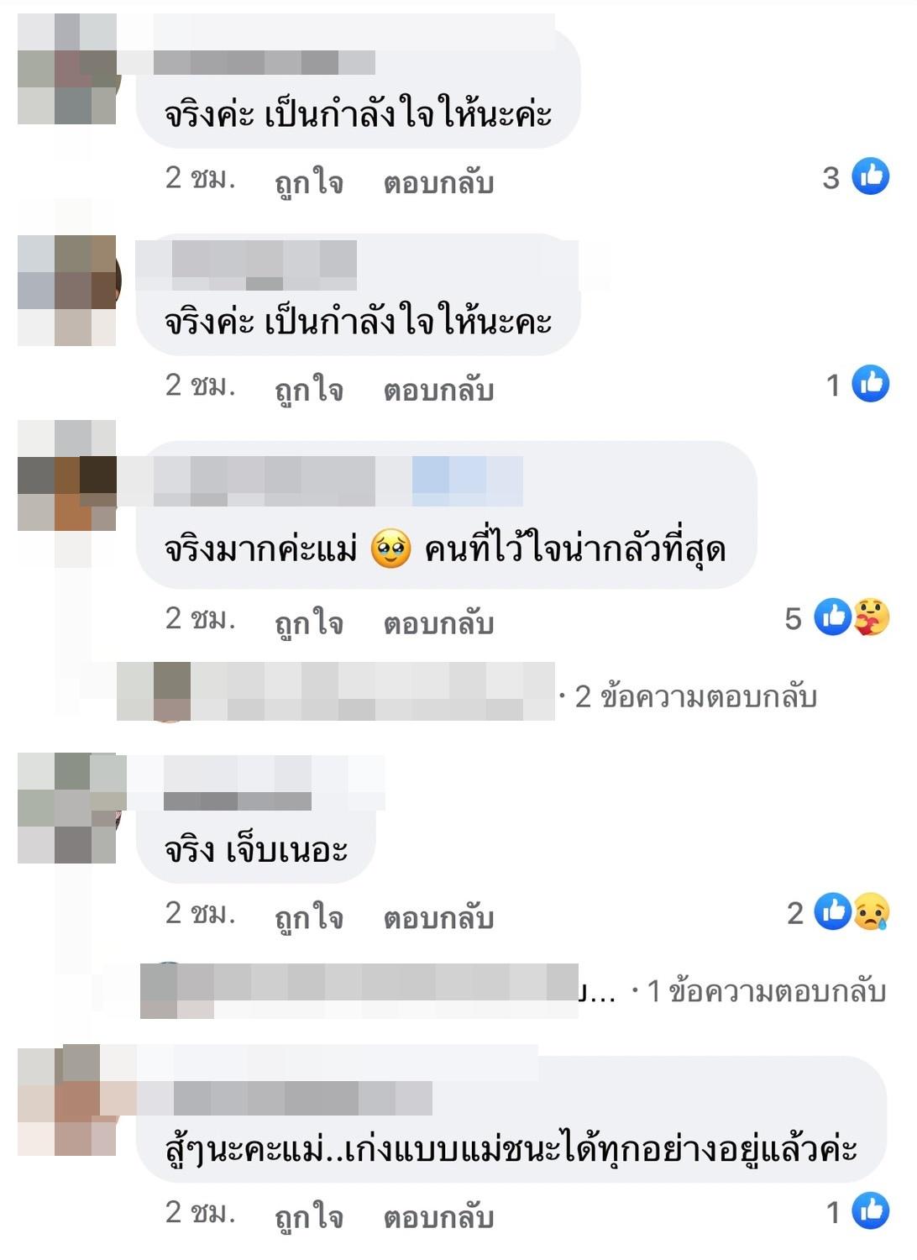This screenshot has width=917, height=1260.
Task: Click ตอบกลับ under the second comment
Action: [x=438, y=389]
